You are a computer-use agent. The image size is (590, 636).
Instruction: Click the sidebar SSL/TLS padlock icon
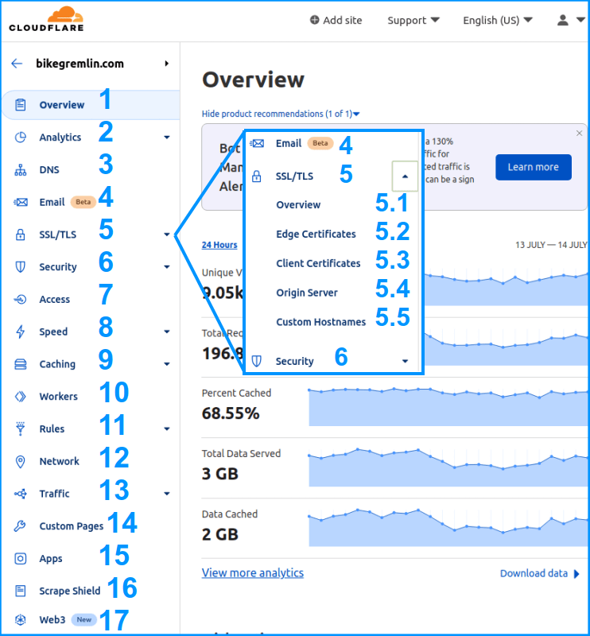click(21, 235)
